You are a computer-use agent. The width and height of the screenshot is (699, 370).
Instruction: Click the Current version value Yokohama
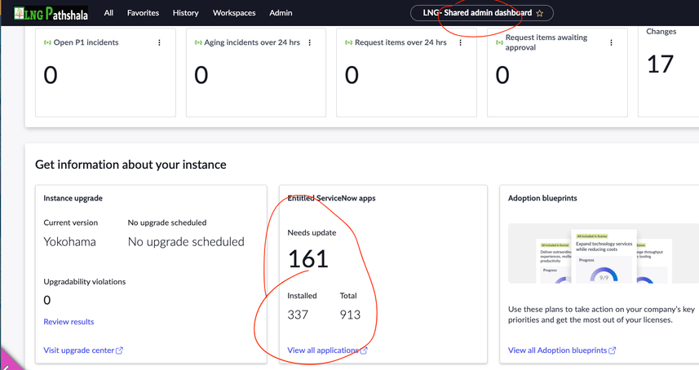pyautogui.click(x=69, y=242)
